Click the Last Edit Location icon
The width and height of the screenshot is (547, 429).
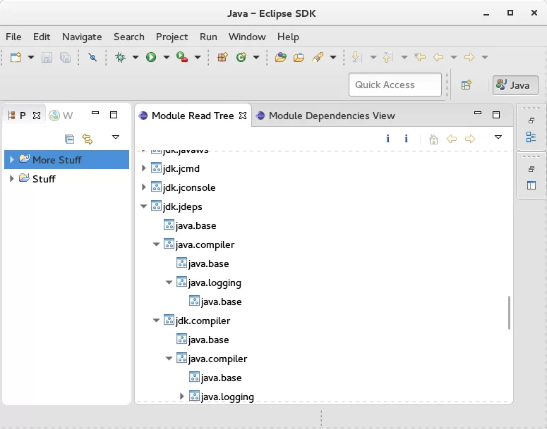pos(420,57)
